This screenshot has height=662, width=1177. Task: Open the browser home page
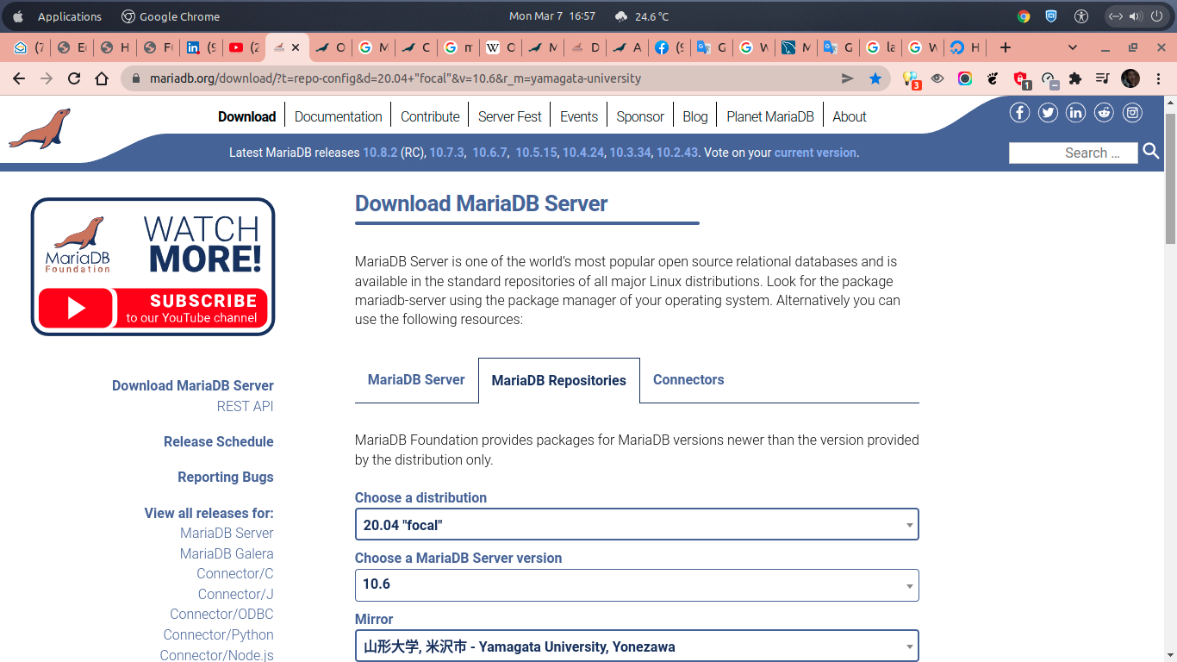pyautogui.click(x=102, y=78)
